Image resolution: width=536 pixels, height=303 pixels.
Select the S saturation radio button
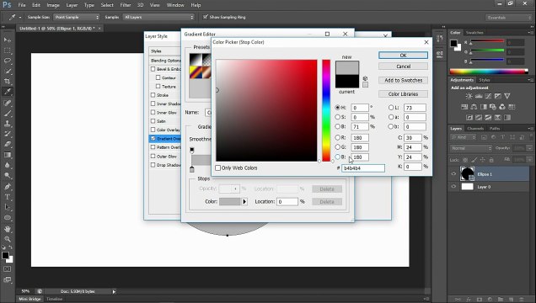click(337, 117)
